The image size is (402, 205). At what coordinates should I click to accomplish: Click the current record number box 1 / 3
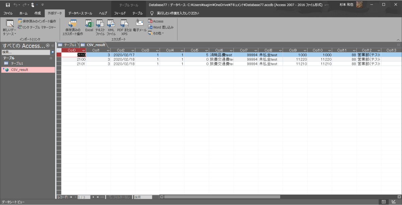(x=84, y=197)
